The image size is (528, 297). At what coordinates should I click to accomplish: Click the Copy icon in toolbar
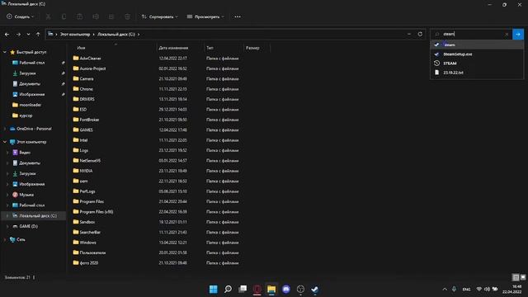(64, 16)
